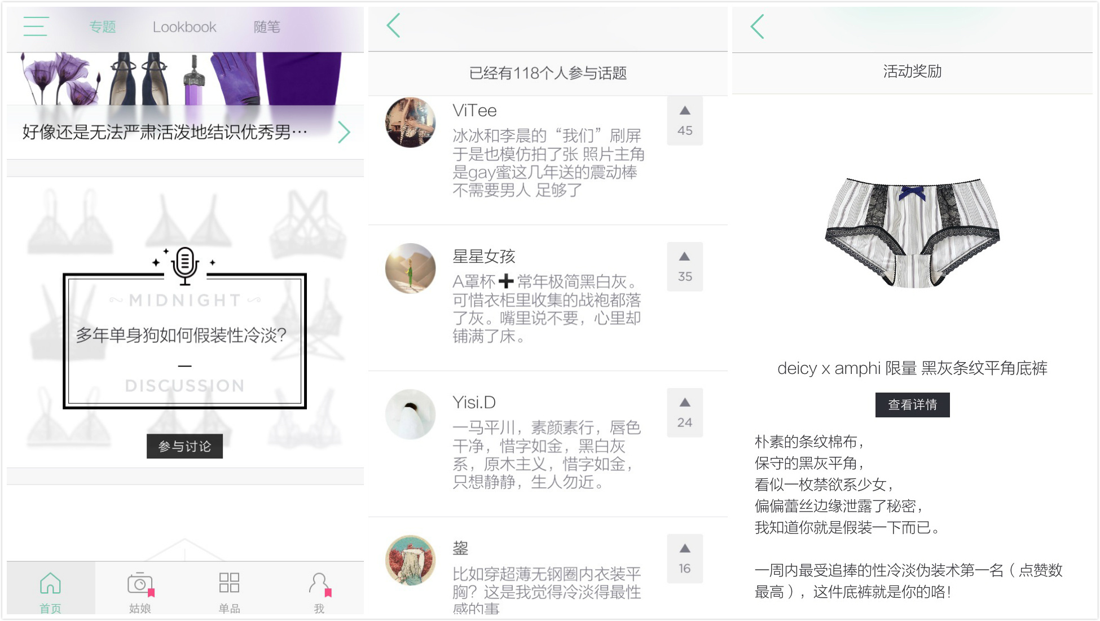Read ViTee's comment about 冰冰和李晨
Screen dimensions: 1100x621
tap(548, 163)
